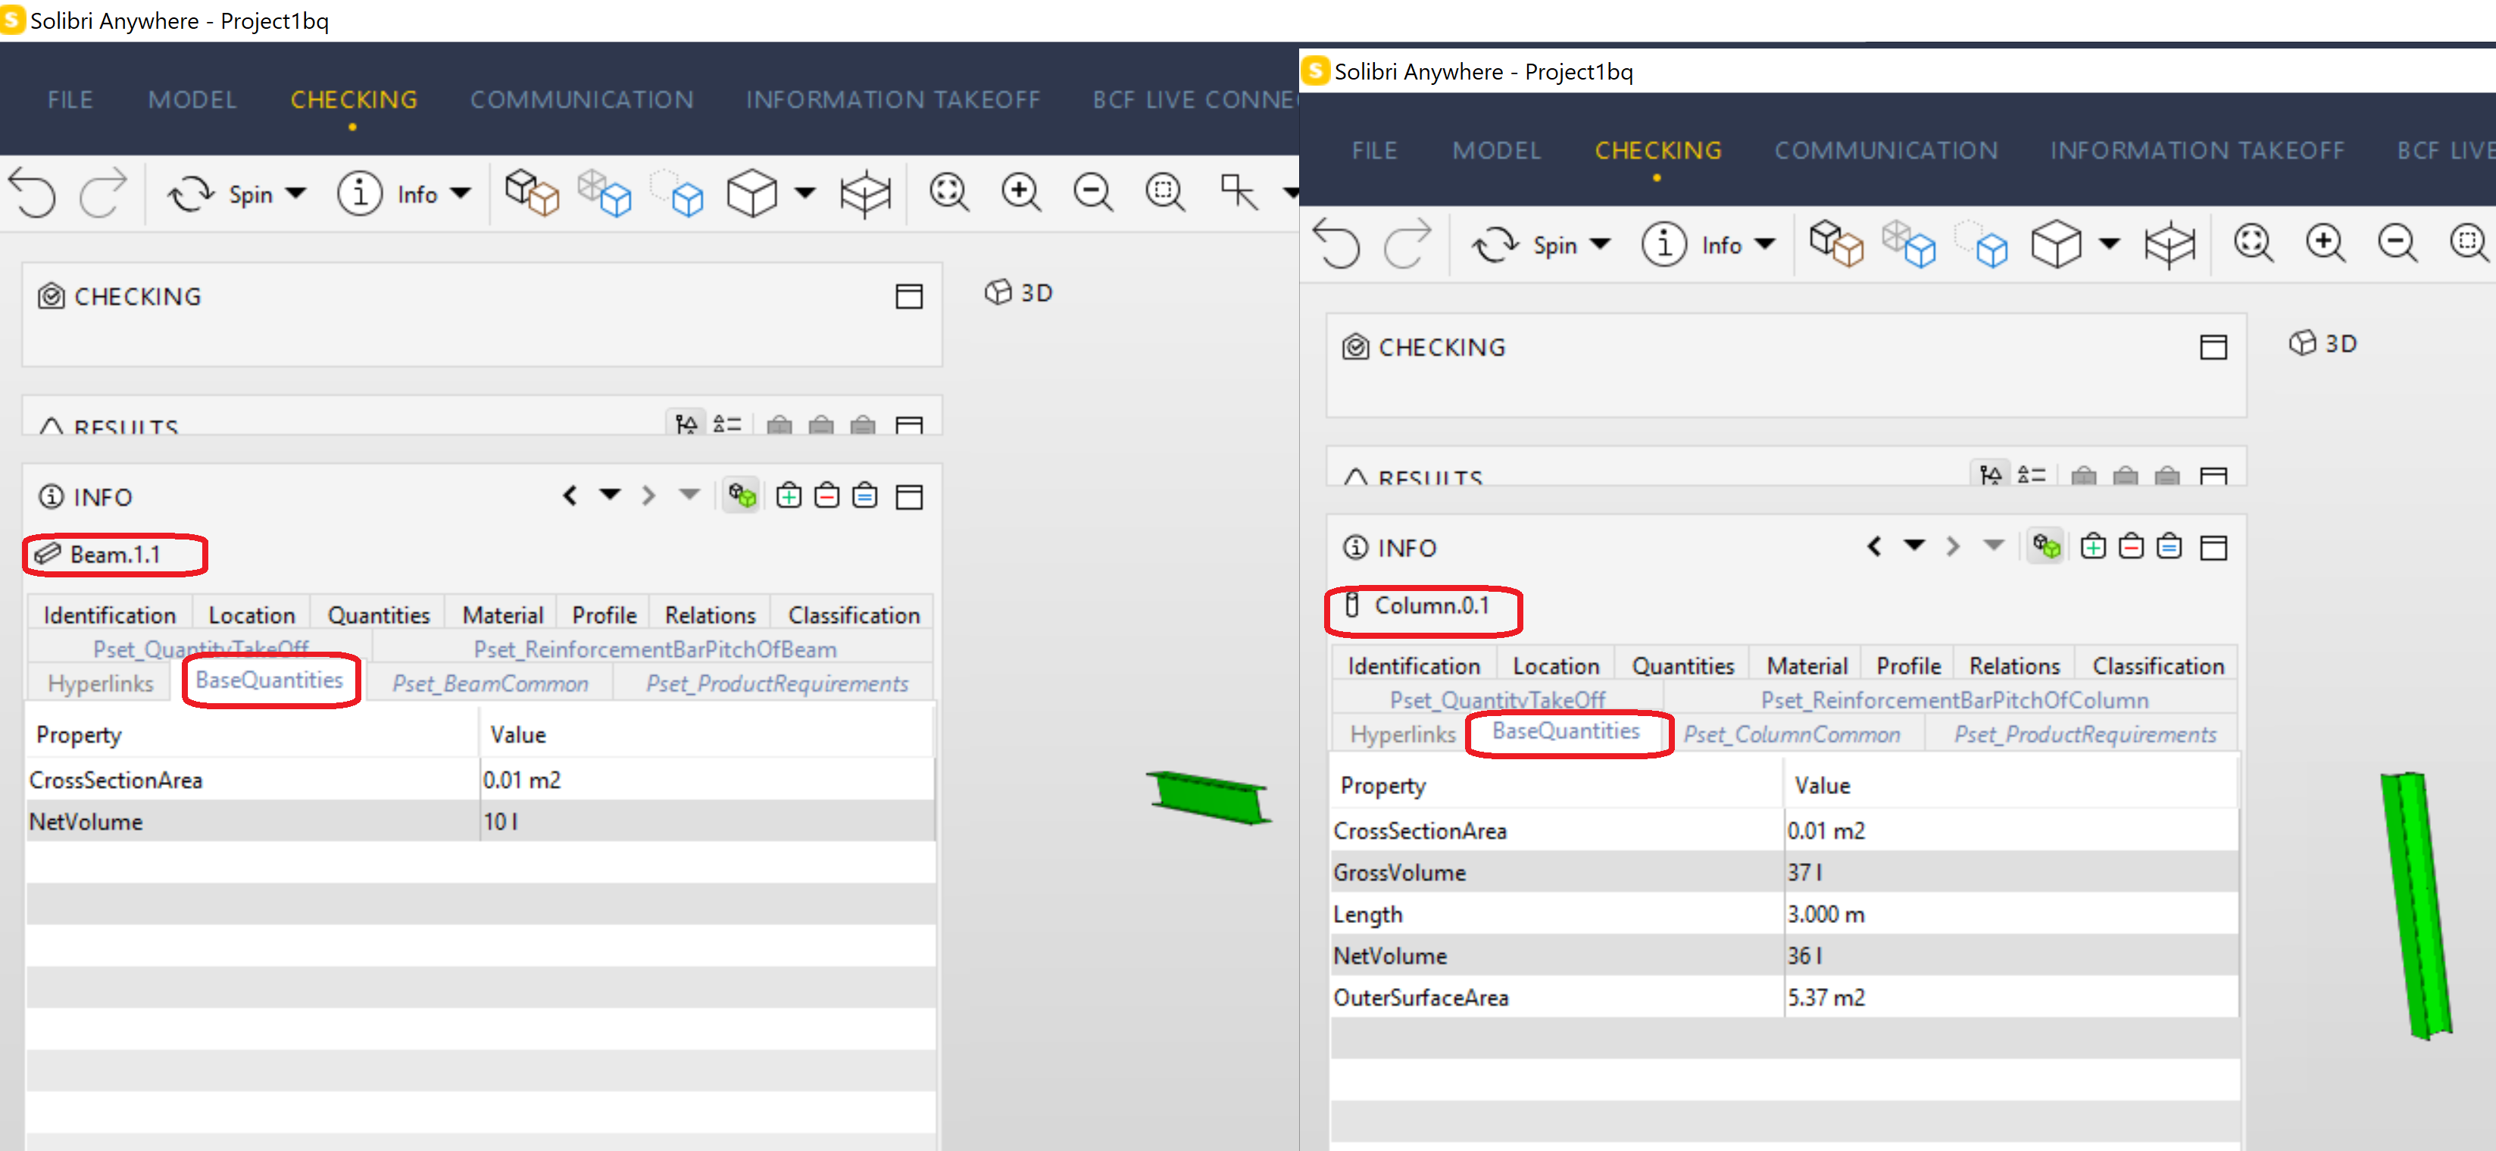Viewport: 2496px width, 1151px height.
Task: Toggle the green highlight selection mode icon
Action: coord(742,495)
